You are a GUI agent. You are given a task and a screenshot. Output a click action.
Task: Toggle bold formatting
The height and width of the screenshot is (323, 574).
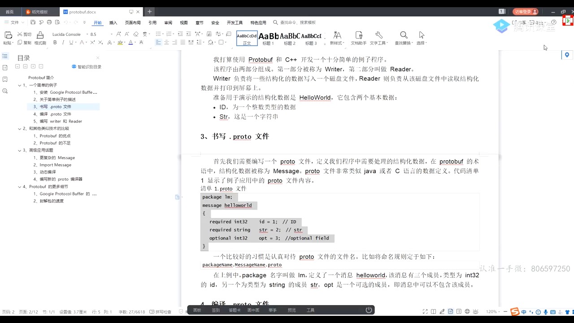(x=55, y=43)
